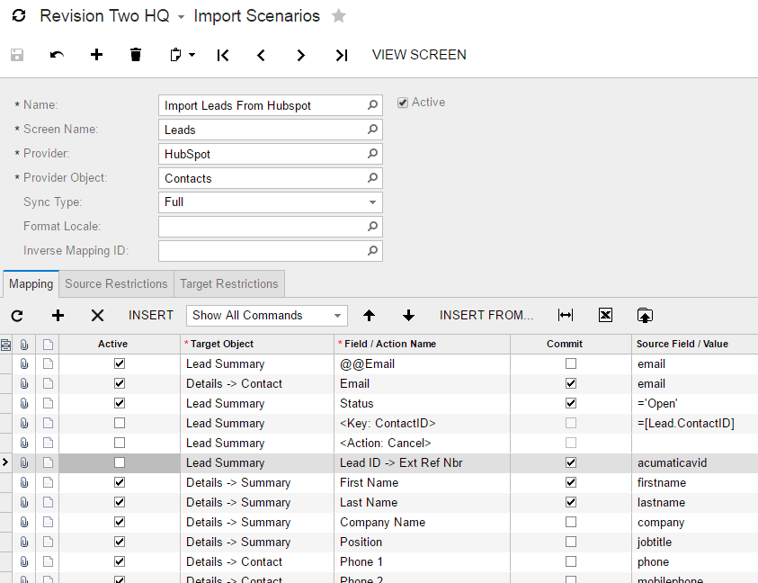The image size is (758, 583).
Task: Click INSERT button in grid toolbar
Action: [151, 316]
